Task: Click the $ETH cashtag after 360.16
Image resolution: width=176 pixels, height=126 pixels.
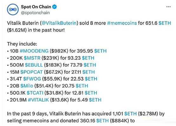Action: point(102,121)
